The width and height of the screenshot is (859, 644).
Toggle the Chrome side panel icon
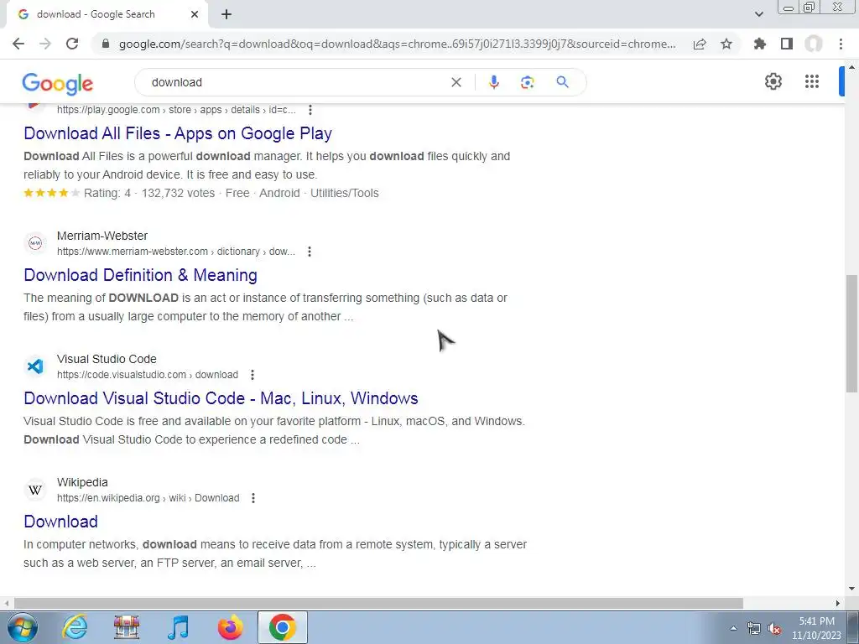click(x=787, y=44)
